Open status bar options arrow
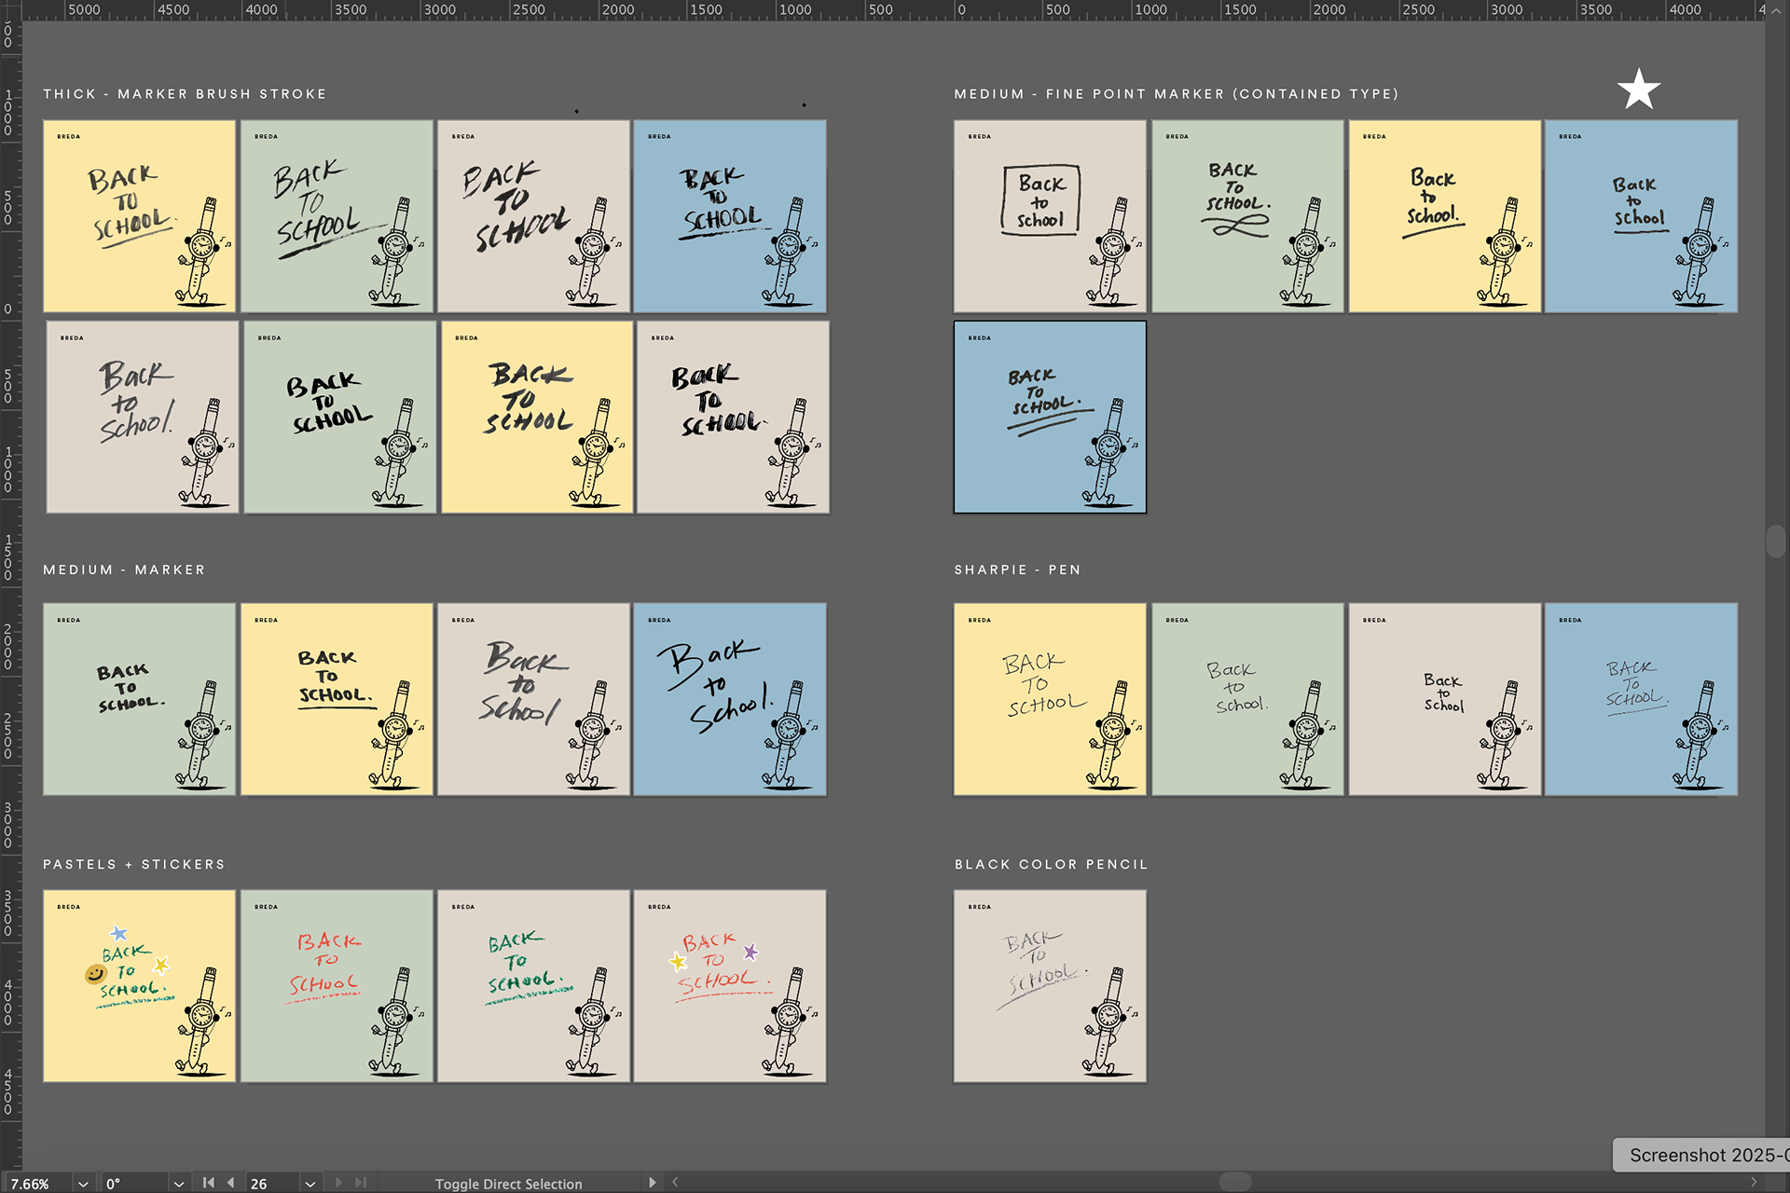The height and width of the screenshot is (1193, 1790). (653, 1183)
